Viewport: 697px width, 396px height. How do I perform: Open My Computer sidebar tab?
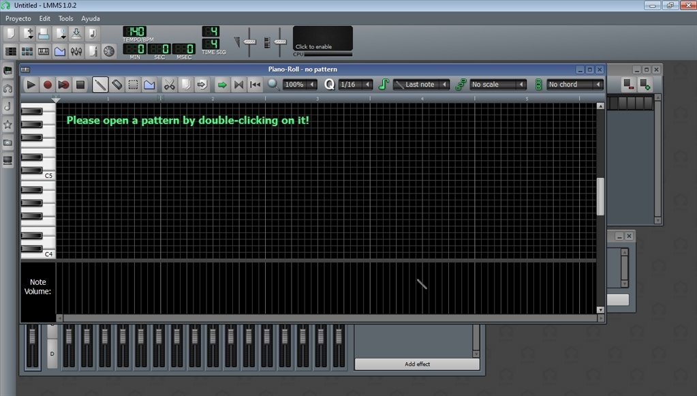pyautogui.click(x=7, y=160)
